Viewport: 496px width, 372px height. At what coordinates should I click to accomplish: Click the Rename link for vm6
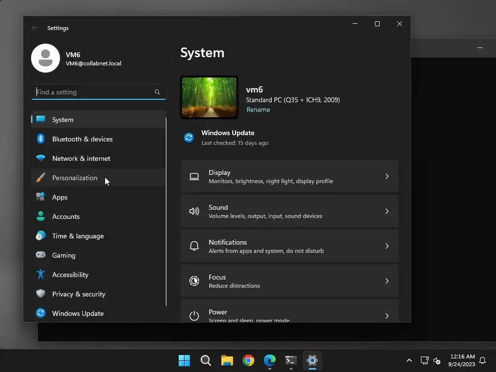(258, 109)
